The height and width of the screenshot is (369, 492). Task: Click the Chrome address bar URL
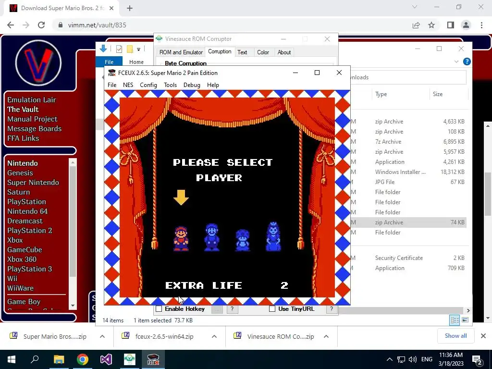97,25
